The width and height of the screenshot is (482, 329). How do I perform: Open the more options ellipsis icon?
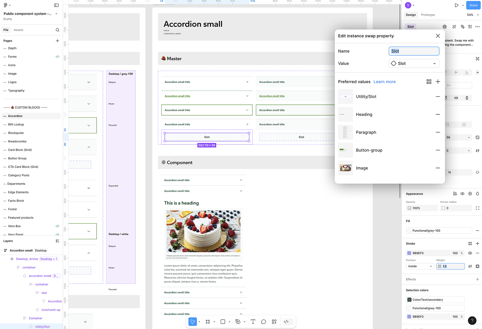coord(477,26)
